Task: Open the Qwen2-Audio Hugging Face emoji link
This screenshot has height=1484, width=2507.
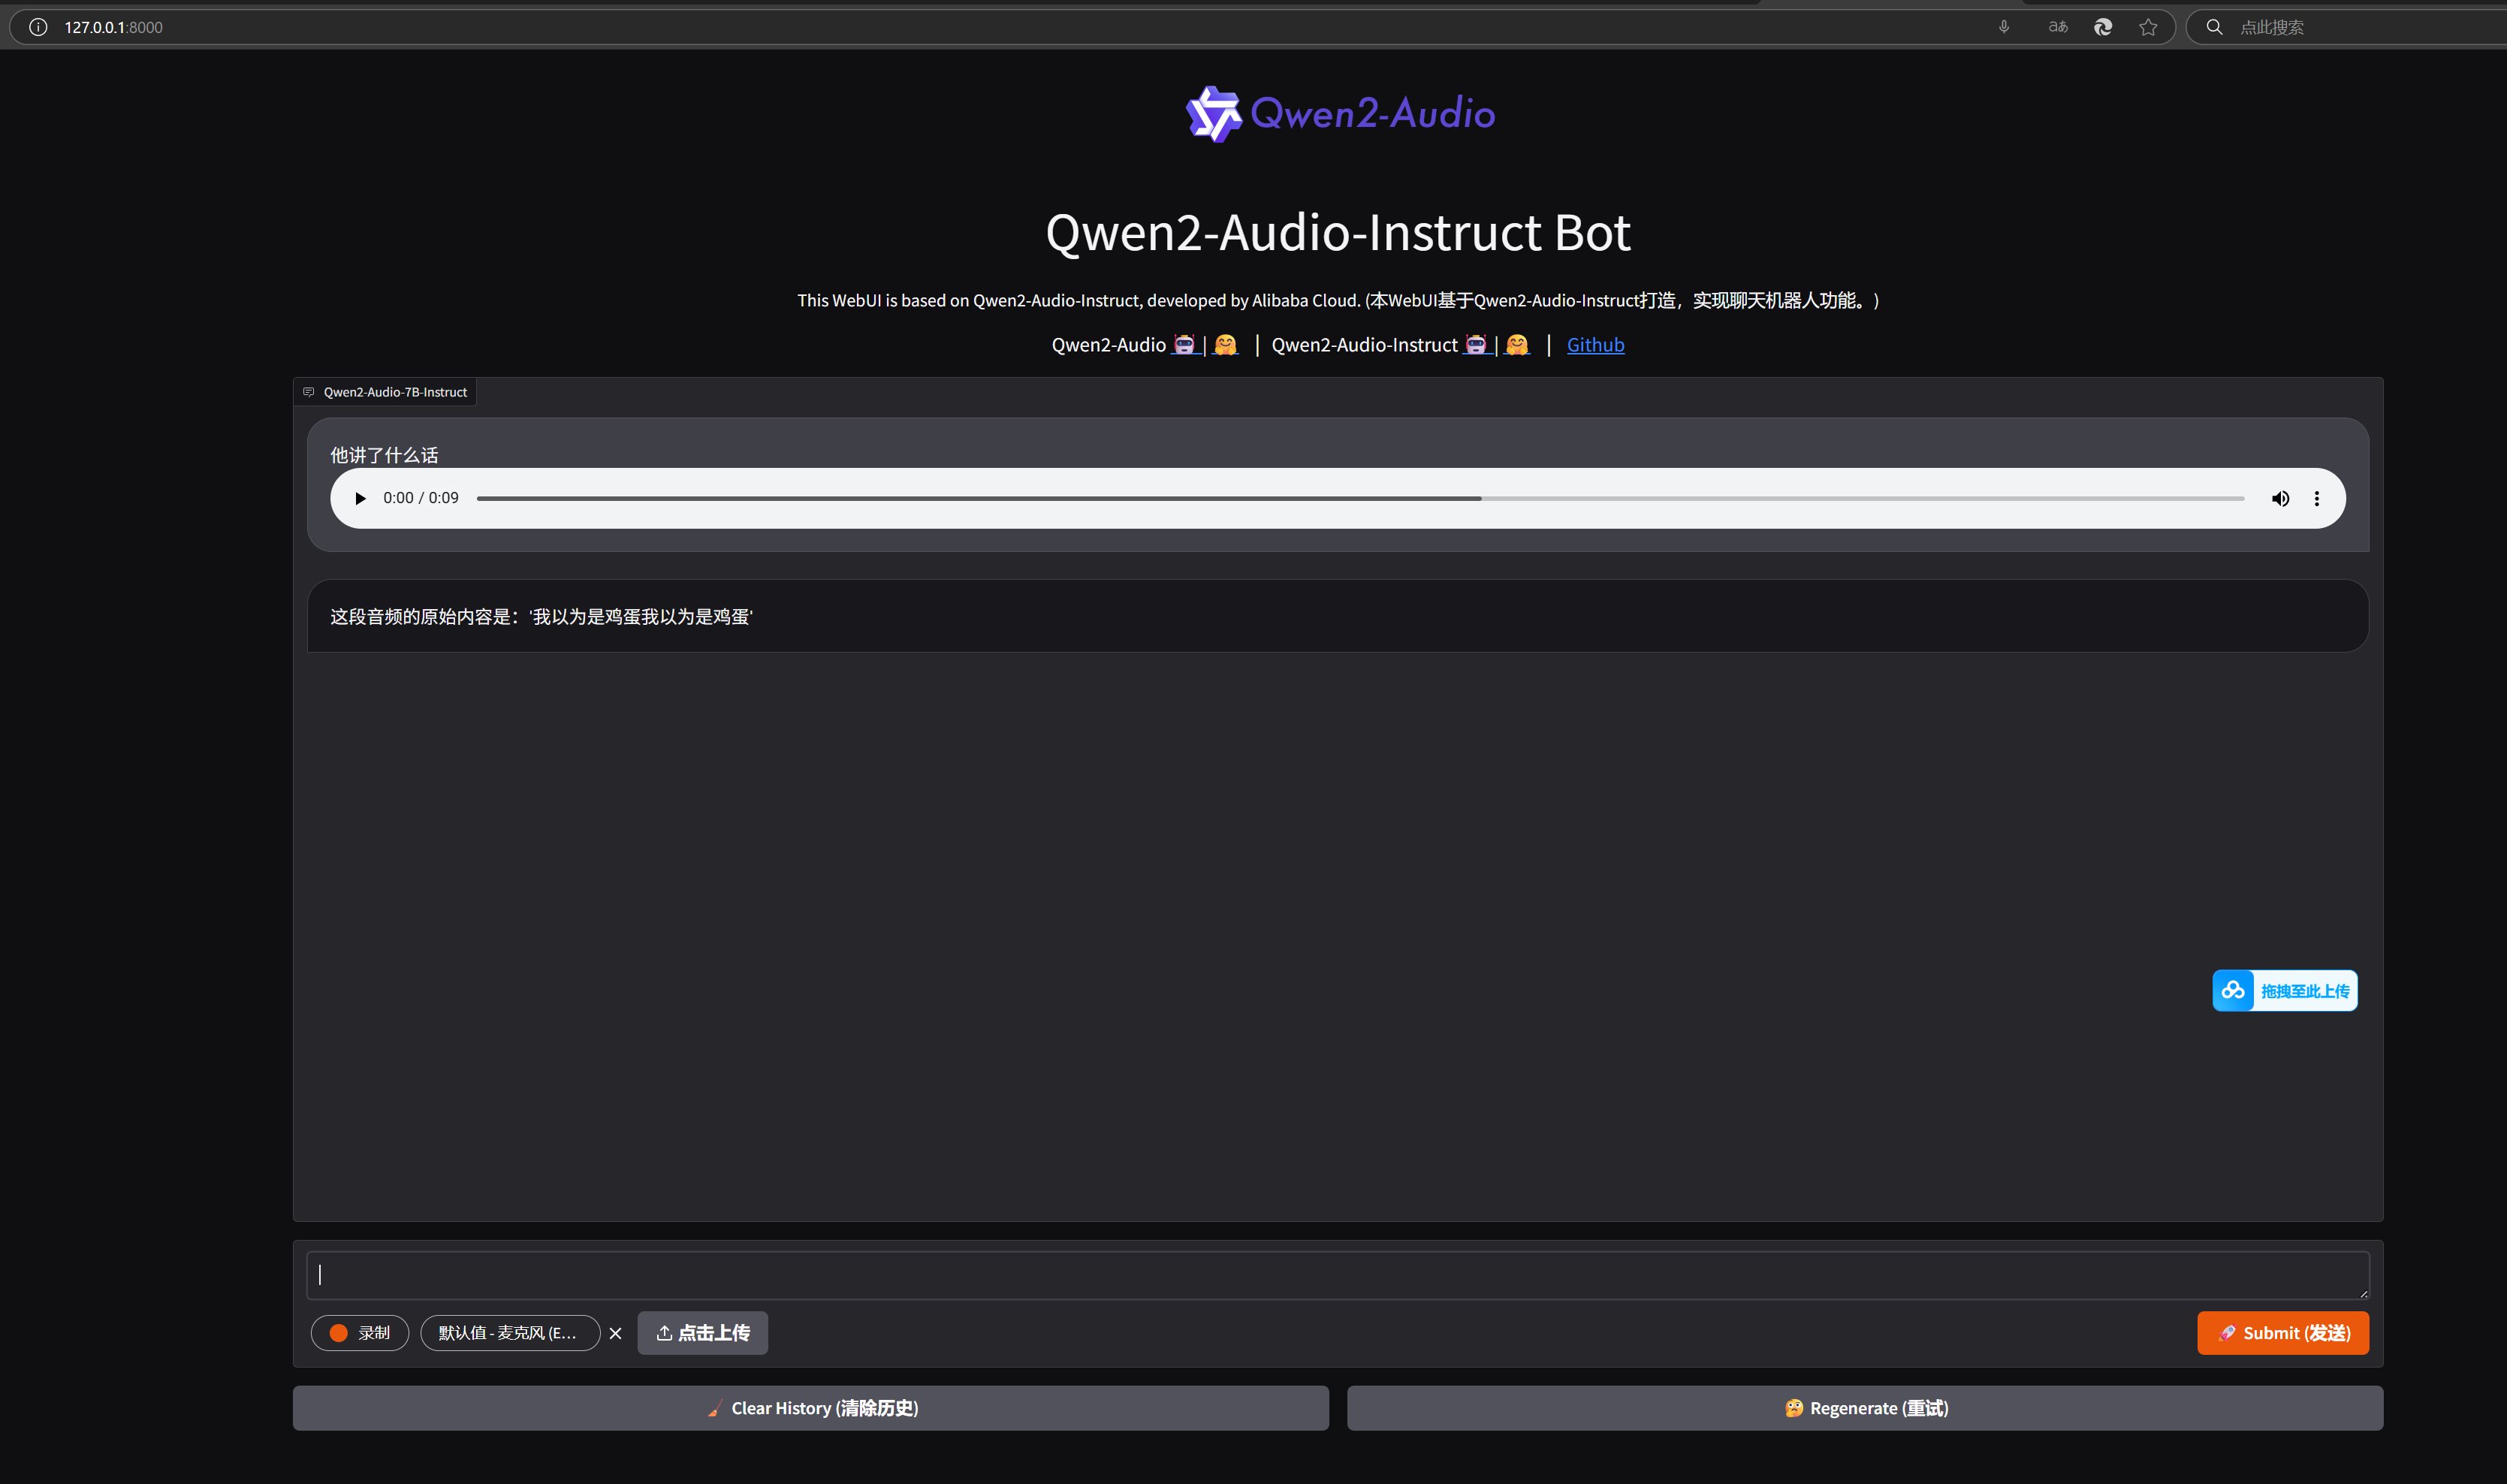Action: tap(1225, 345)
